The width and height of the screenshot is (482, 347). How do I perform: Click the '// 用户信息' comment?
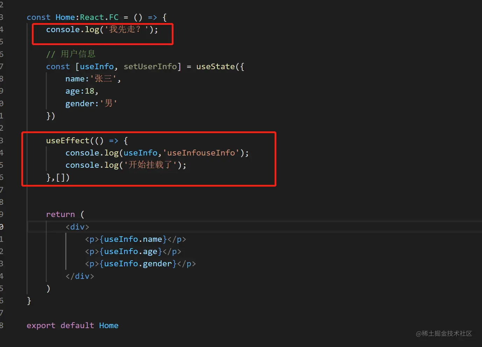(x=71, y=54)
